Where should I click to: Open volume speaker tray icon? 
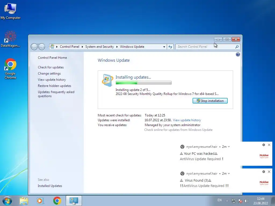(x=247, y=201)
